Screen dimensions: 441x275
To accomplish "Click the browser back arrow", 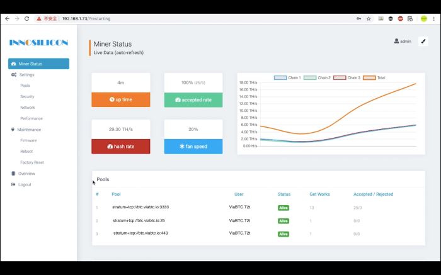I will tap(8, 18).
